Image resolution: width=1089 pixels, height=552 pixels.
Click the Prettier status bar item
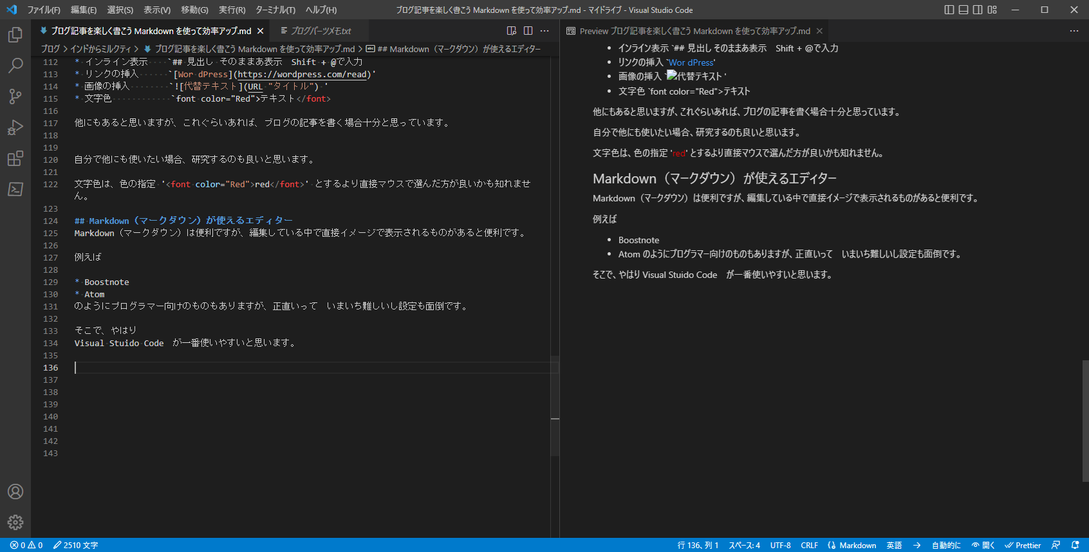1023,545
